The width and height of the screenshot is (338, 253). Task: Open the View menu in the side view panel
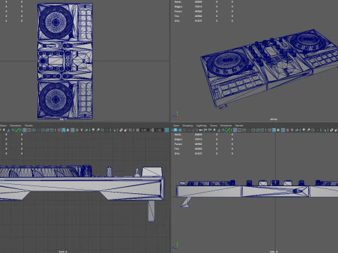(176, 126)
